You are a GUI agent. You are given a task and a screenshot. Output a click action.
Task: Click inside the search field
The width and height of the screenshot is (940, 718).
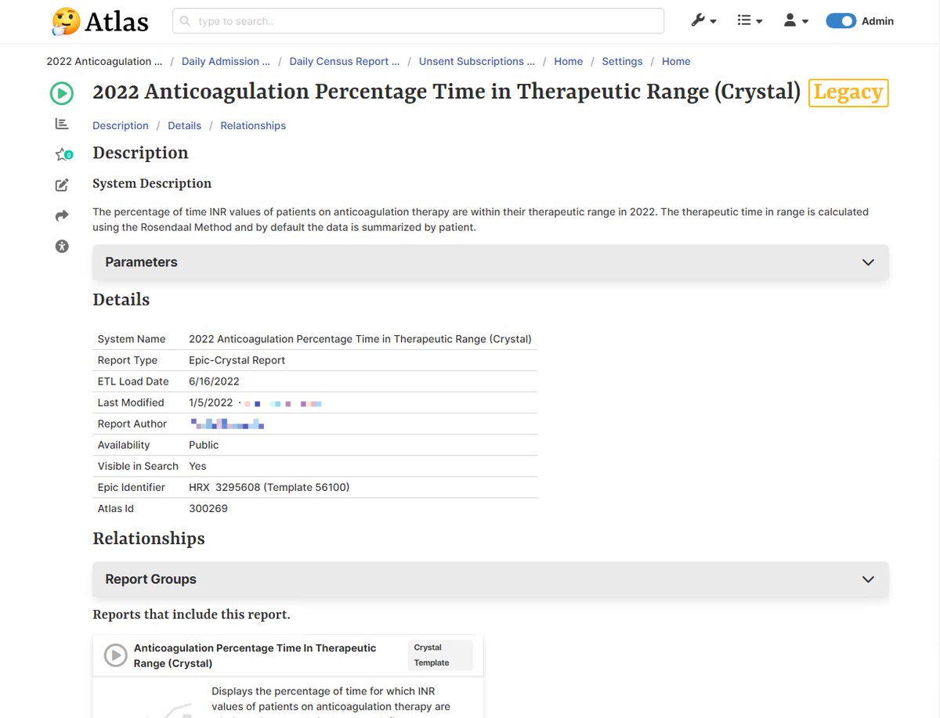tap(418, 20)
